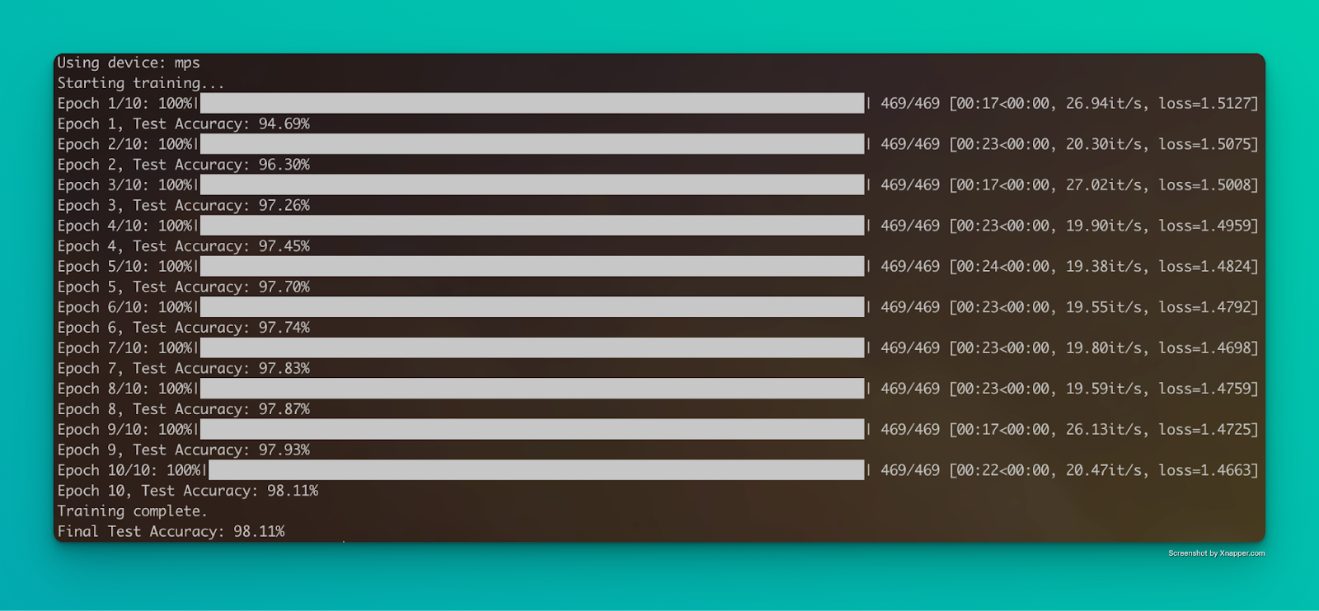Select 'Epoch 6, Test Accuracy: 97.74%' text

pyautogui.click(x=184, y=328)
